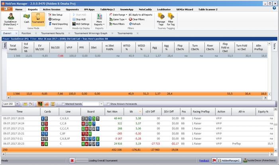Select the hands graph view icon
Screen dimensions: 279x165
click(47, 104)
